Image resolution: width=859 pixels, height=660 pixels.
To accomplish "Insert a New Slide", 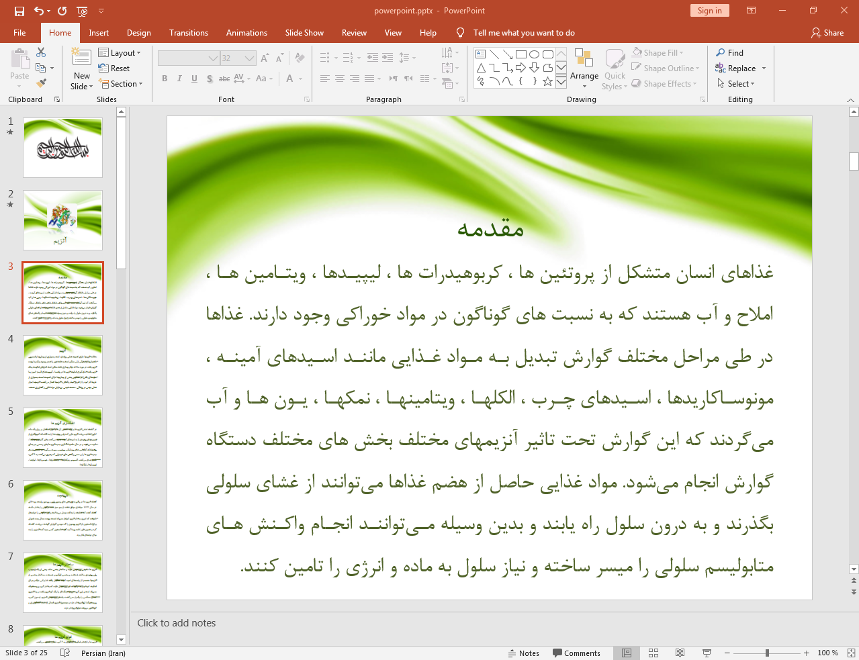I will pyautogui.click(x=82, y=69).
